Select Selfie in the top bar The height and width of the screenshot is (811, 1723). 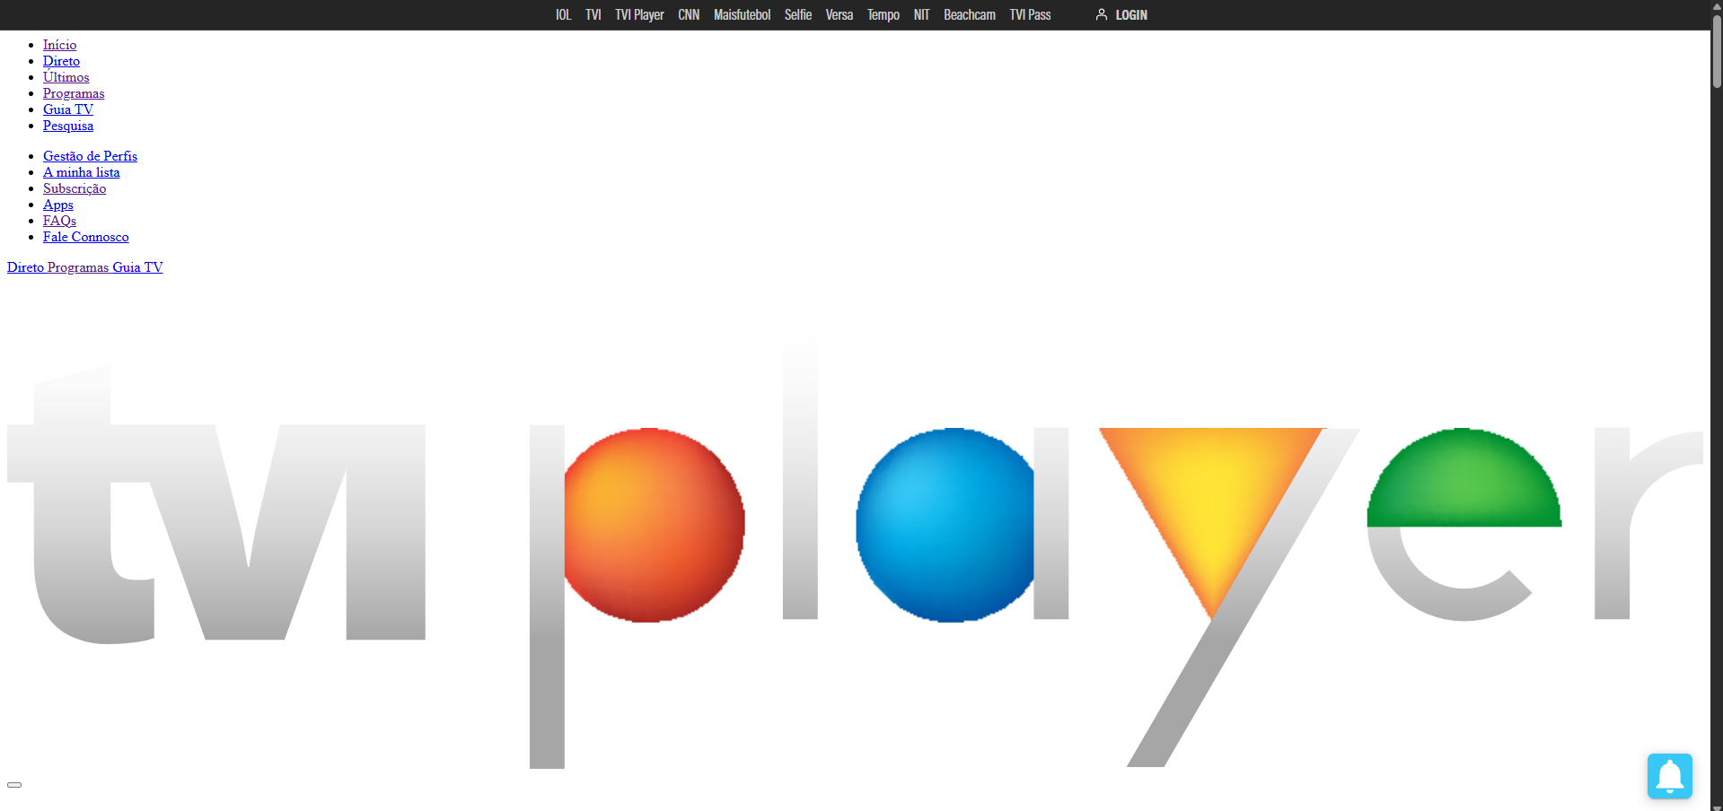point(798,15)
